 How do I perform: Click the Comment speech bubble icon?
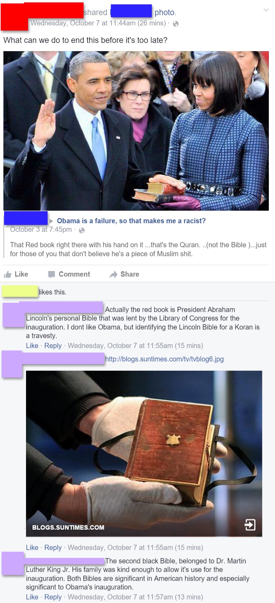tap(51, 274)
